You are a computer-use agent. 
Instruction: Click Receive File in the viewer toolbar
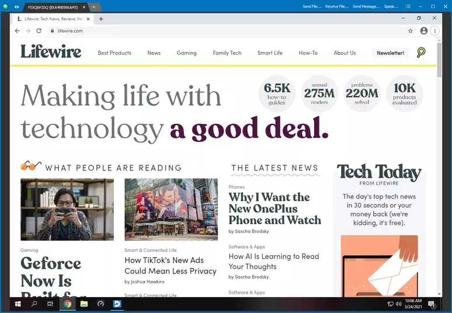click(x=337, y=6)
